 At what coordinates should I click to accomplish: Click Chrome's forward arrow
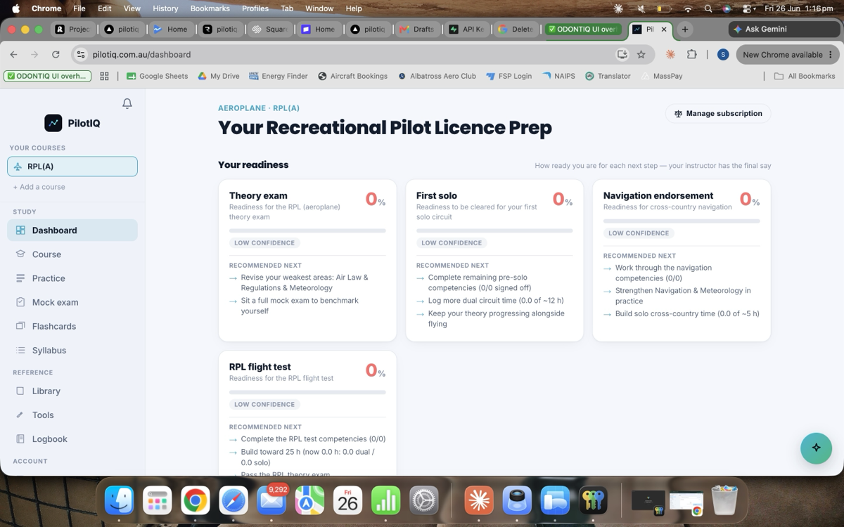pos(34,54)
